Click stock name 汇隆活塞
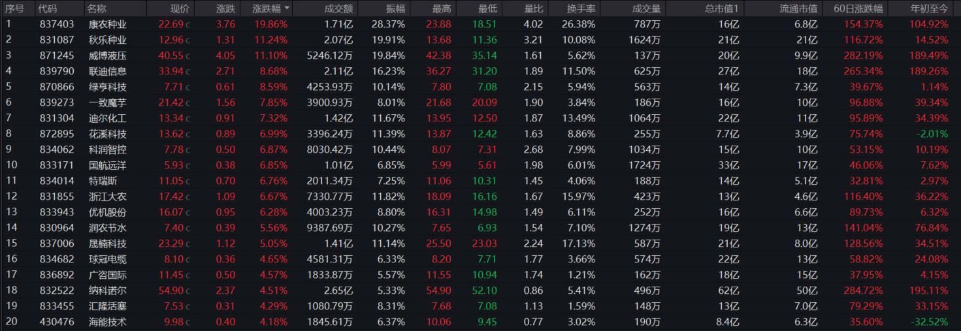This screenshot has width=961, height=331. (x=108, y=306)
